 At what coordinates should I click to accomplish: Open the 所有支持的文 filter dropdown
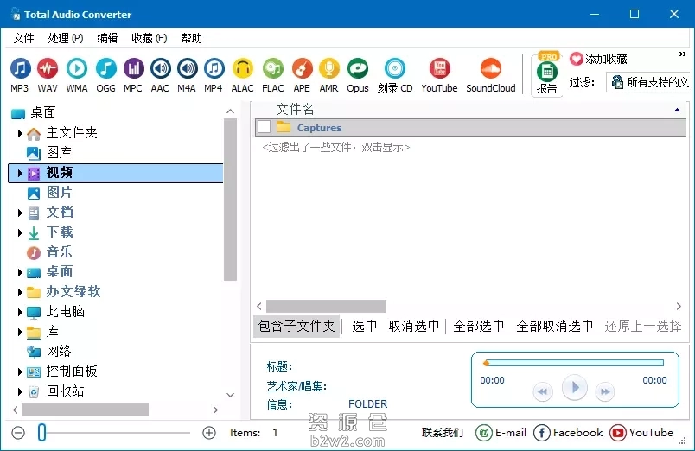point(648,82)
